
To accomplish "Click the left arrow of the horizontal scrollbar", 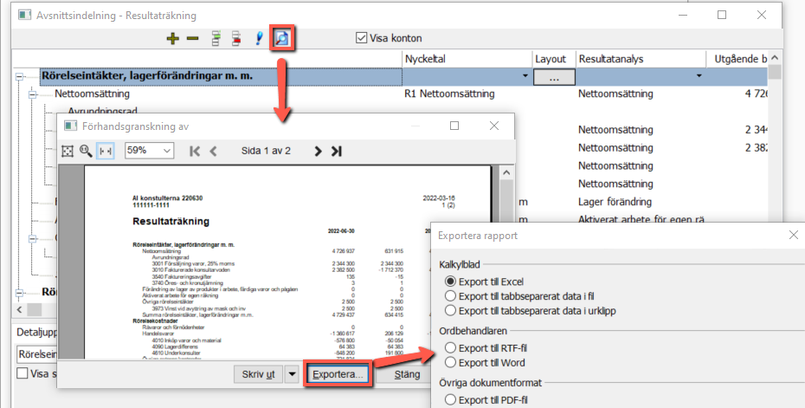I will click(x=20, y=309).
